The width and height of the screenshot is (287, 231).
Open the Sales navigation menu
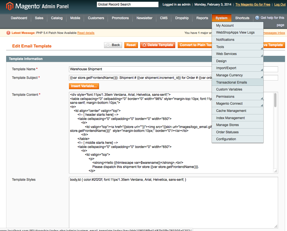pyautogui.click(x=39, y=18)
